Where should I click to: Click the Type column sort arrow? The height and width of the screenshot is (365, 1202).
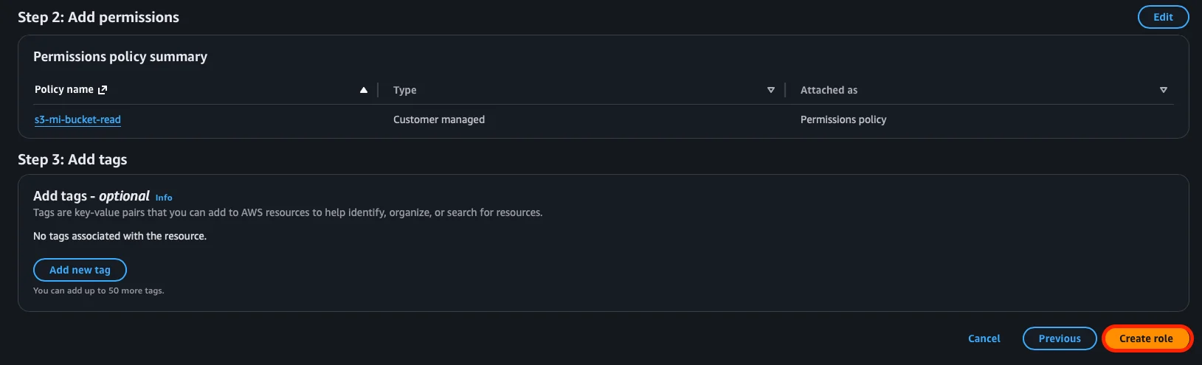pyautogui.click(x=770, y=90)
